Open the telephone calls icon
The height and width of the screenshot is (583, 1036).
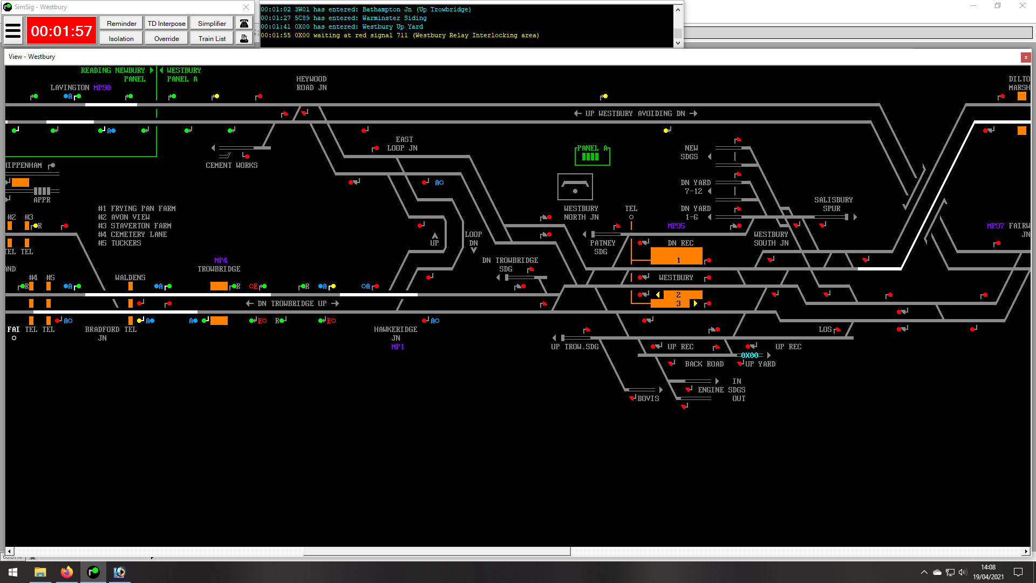tap(244, 23)
